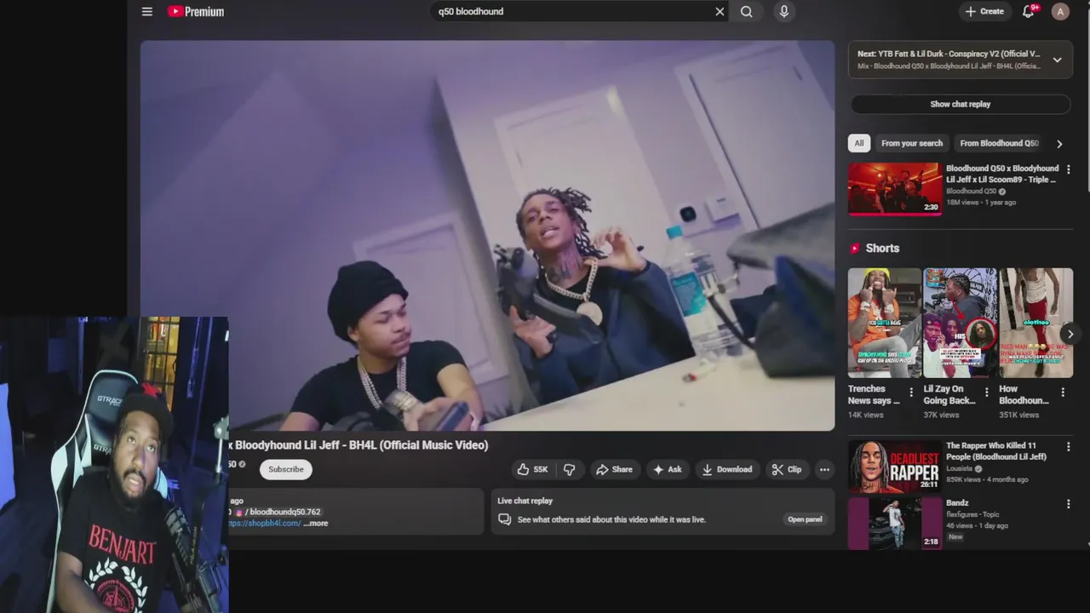The image size is (1090, 613).
Task: Open options for How Bloodhoun short
Action: click(x=1062, y=392)
